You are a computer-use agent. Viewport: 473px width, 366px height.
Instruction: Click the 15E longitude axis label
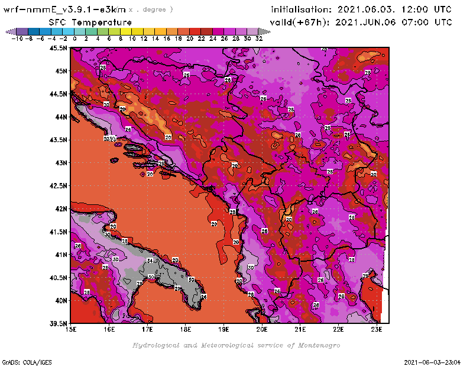tap(71, 329)
